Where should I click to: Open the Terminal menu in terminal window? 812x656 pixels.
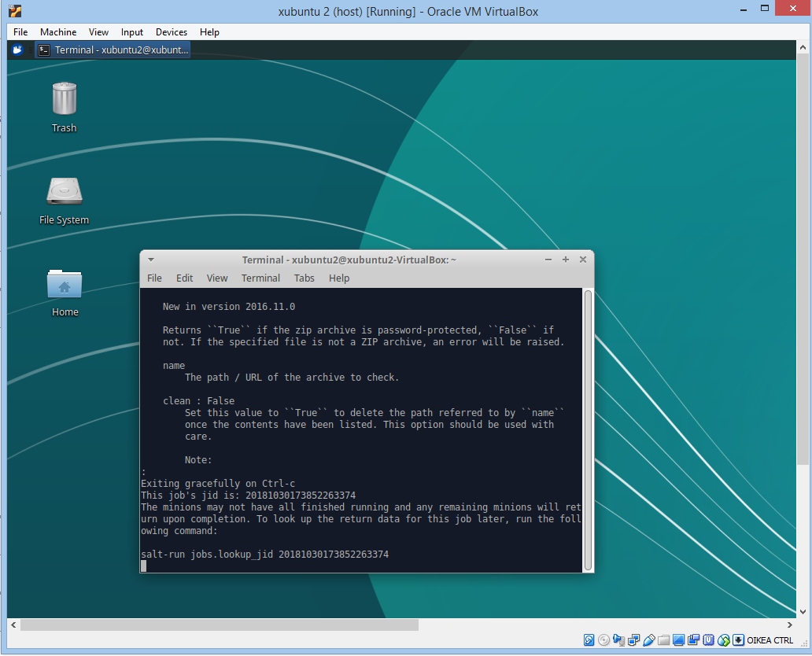260,278
